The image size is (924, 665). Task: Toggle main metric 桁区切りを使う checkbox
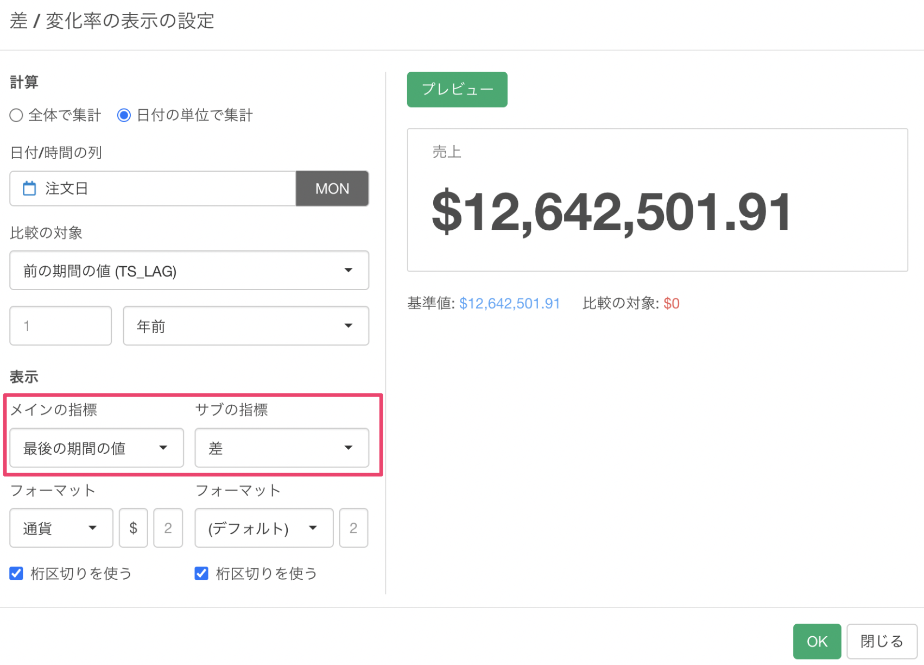17,574
